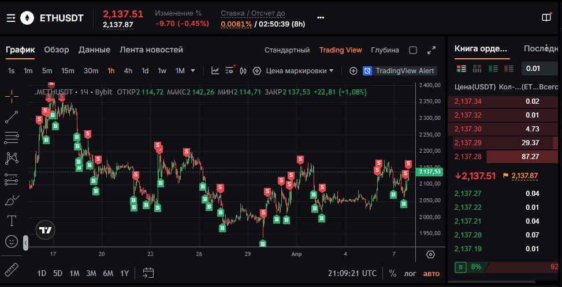Open the tutorial book icon at top right
562x287 pixels.
[x=546, y=18]
